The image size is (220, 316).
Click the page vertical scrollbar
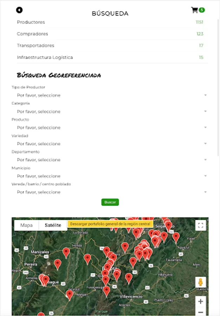point(218,88)
